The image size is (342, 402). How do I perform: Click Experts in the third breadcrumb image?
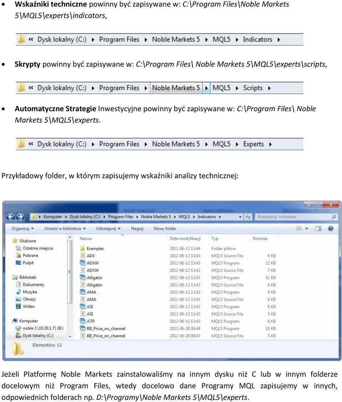click(253, 144)
